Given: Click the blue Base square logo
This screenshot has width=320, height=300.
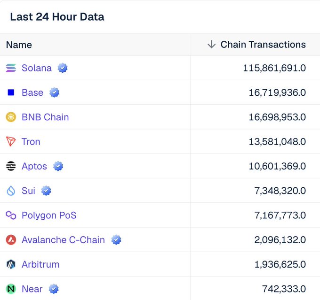Looking at the screenshot, I should [x=11, y=92].
